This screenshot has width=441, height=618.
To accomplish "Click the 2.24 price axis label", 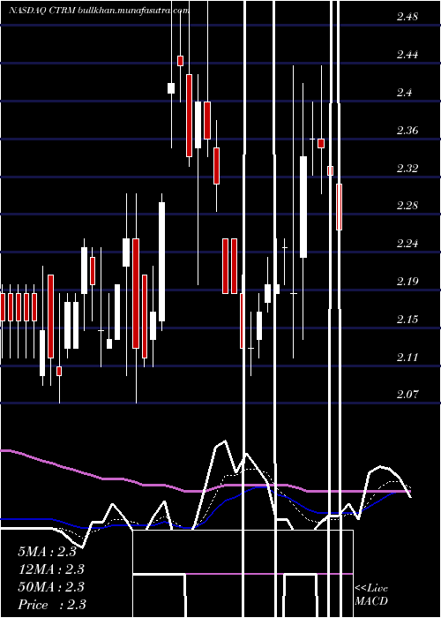I will point(407,244).
